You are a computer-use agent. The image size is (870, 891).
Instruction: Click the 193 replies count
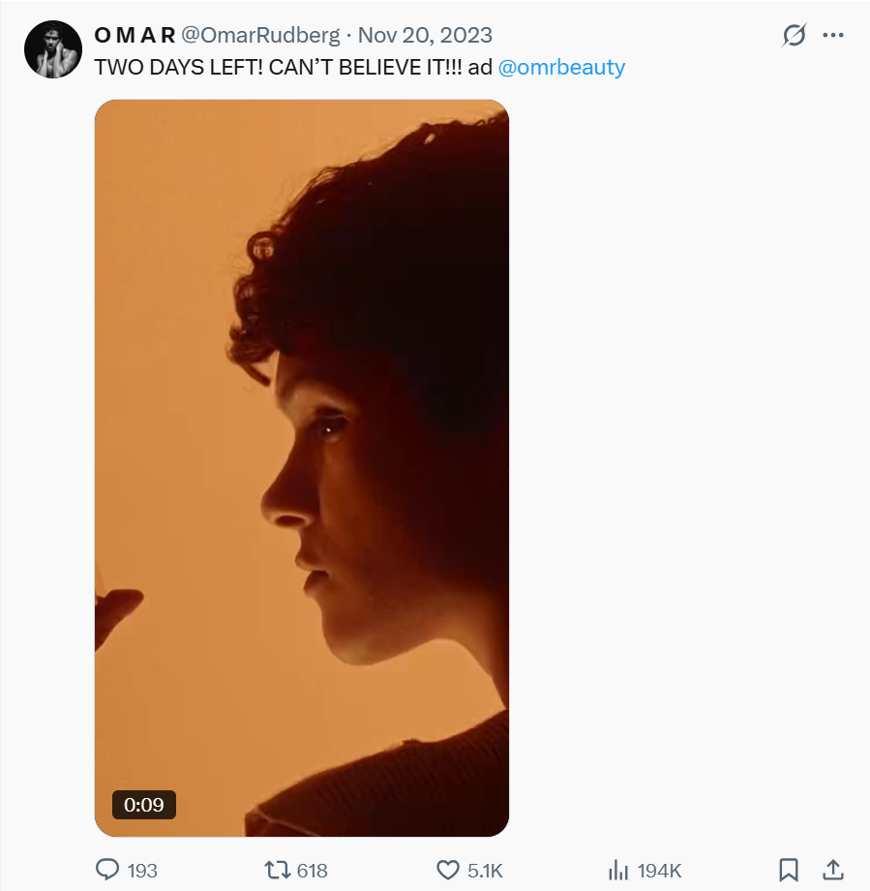141,870
